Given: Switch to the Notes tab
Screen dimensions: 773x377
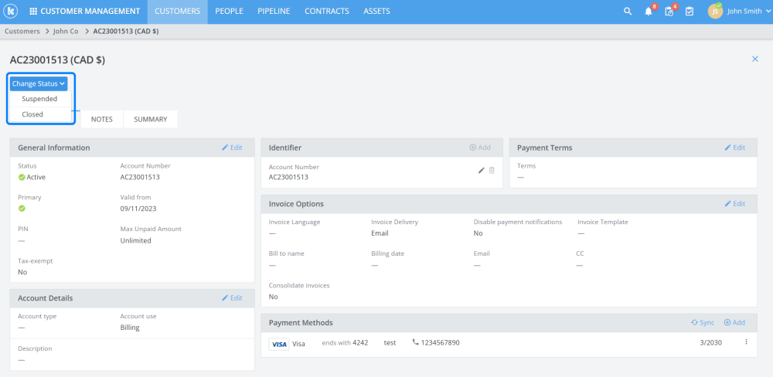Looking at the screenshot, I should 101,119.
